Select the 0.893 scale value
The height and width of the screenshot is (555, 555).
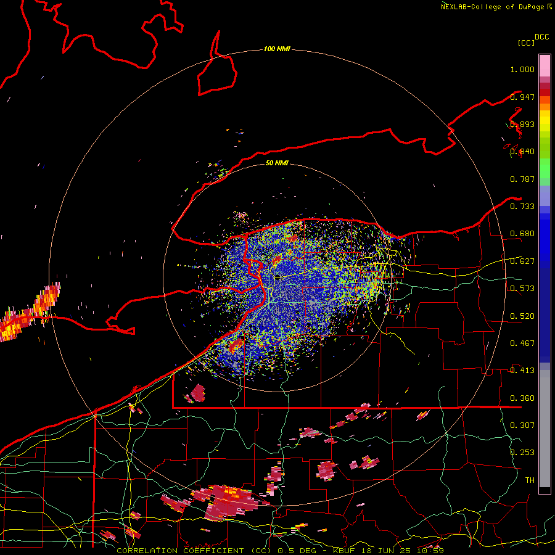[x=522, y=124]
